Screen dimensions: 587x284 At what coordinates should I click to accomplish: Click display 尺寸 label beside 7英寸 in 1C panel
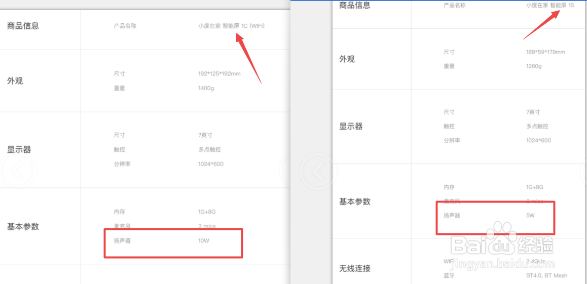[x=120, y=135]
